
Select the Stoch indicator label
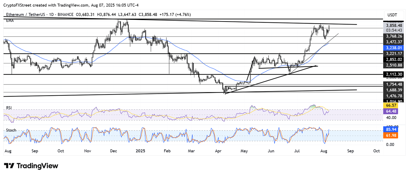(x=11, y=130)
